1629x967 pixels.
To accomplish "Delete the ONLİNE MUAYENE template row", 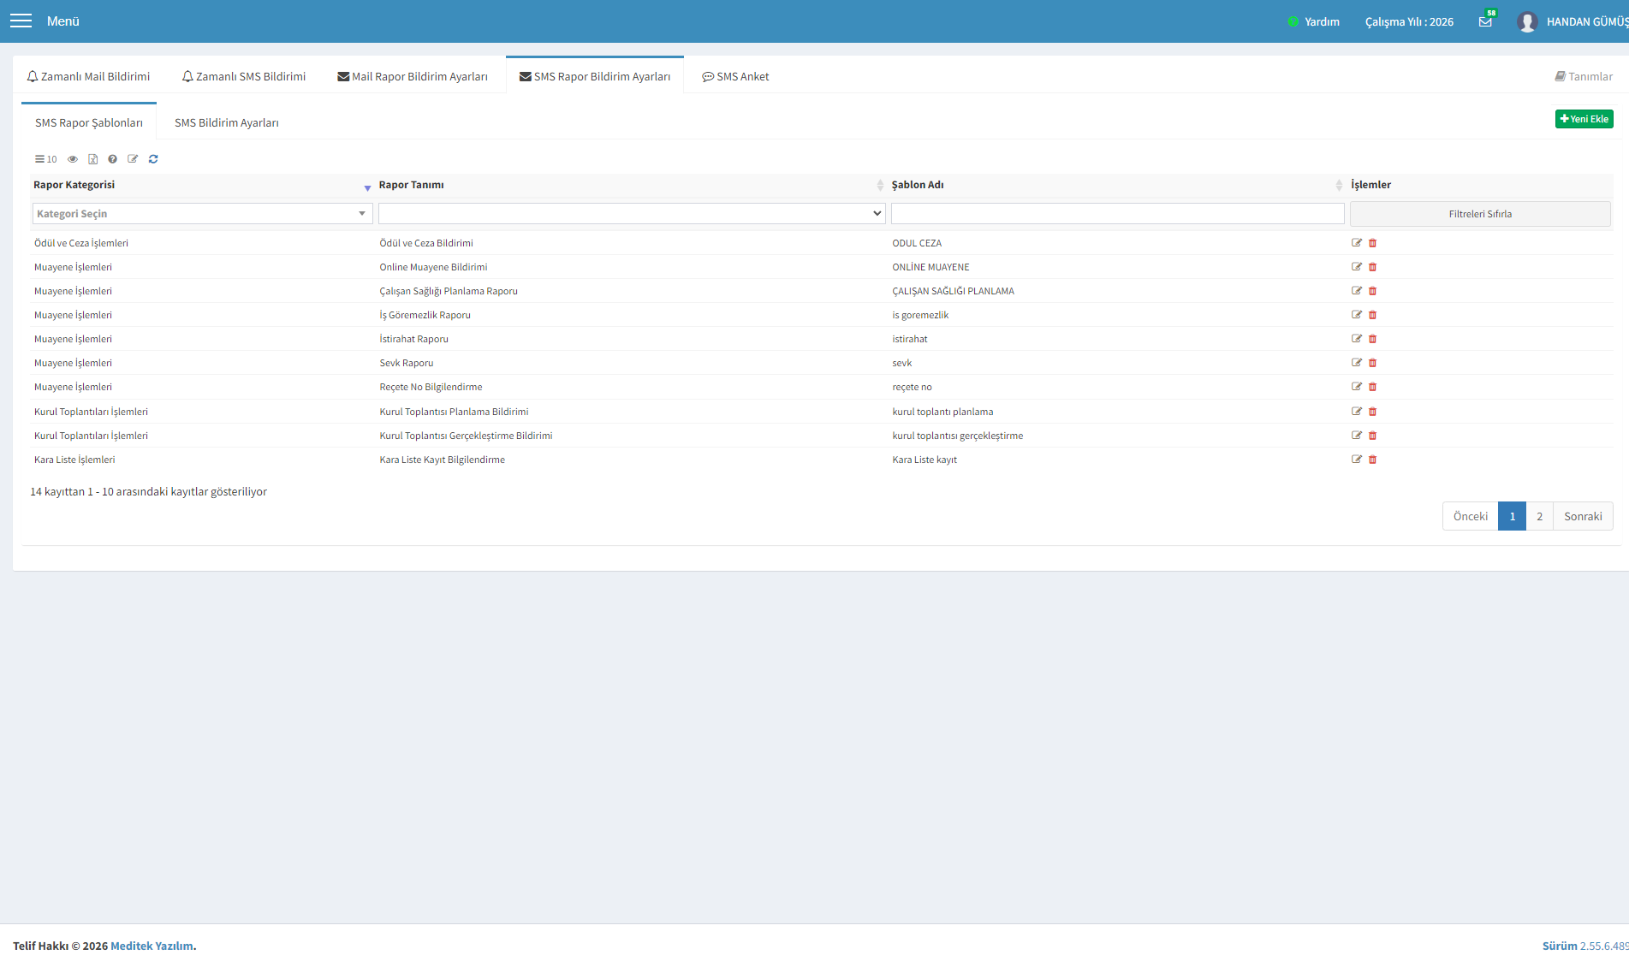I will [1372, 267].
